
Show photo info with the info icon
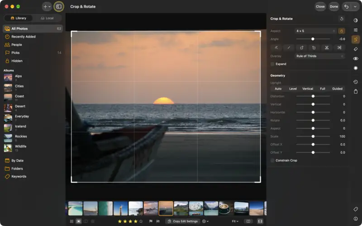point(356,219)
